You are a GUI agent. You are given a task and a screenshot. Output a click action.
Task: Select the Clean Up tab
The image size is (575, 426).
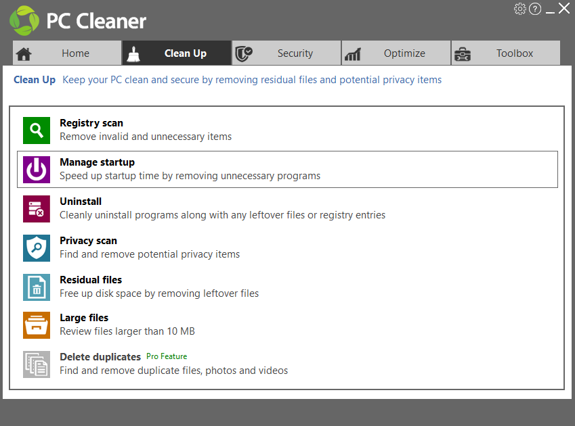pos(177,53)
